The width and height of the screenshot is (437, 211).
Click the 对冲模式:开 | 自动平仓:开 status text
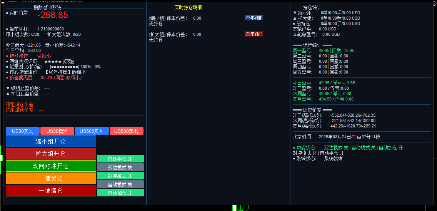coord(318,153)
